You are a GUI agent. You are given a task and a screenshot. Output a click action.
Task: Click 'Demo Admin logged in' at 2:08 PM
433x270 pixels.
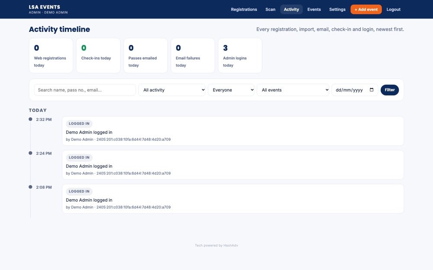pyautogui.click(x=89, y=200)
